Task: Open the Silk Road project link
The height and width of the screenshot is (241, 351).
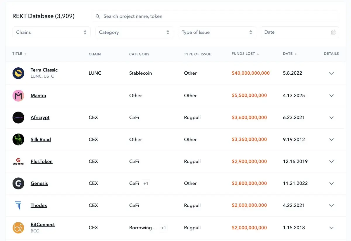Action: [41, 139]
